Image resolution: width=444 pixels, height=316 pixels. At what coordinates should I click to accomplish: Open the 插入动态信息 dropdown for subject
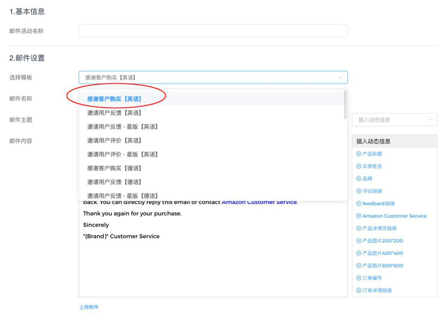pos(394,120)
